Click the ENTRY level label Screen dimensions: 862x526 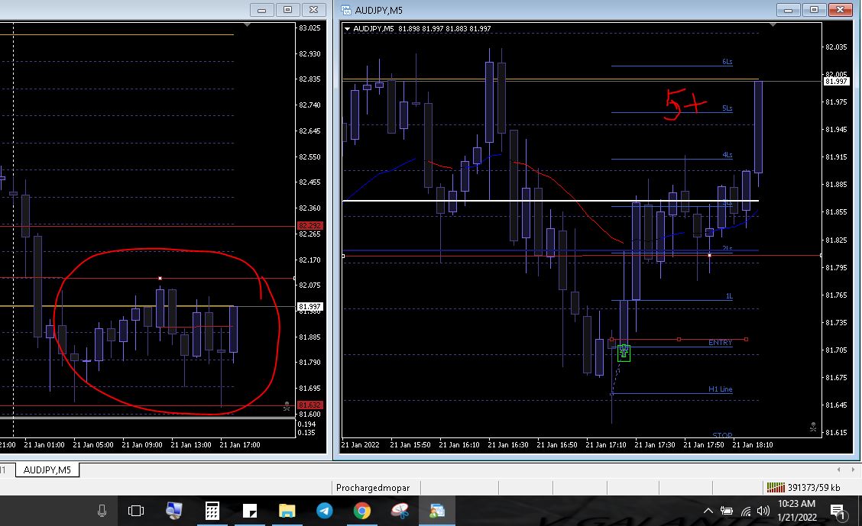(720, 343)
